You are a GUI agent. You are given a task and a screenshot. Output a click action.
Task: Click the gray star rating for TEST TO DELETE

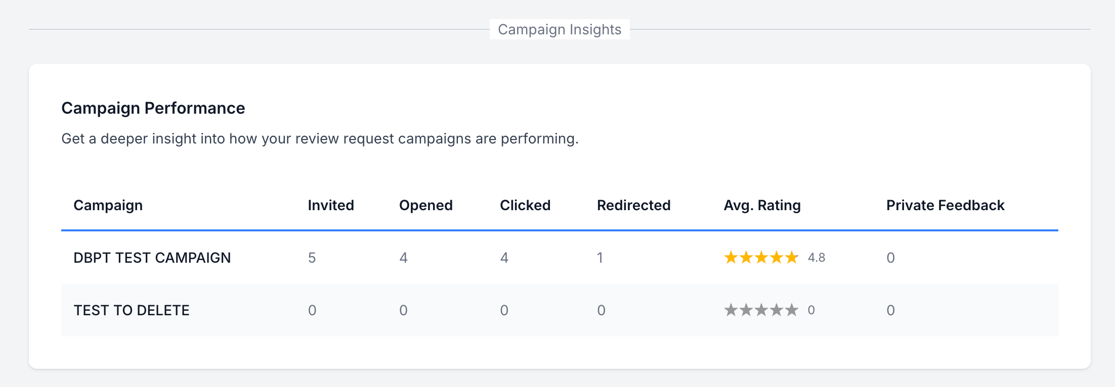pos(761,310)
